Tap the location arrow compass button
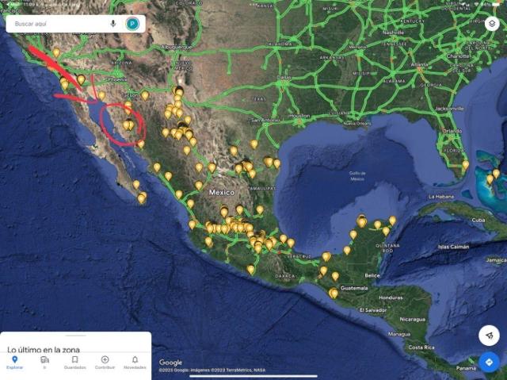This screenshot has height=380, width=507. [x=489, y=336]
